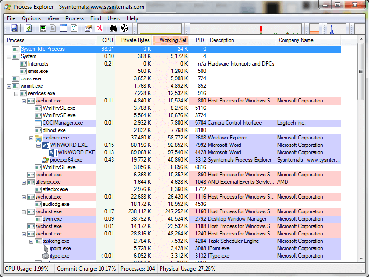The width and height of the screenshot is (369, 277).
Task: Open the Process menu
Action: tap(75, 18)
